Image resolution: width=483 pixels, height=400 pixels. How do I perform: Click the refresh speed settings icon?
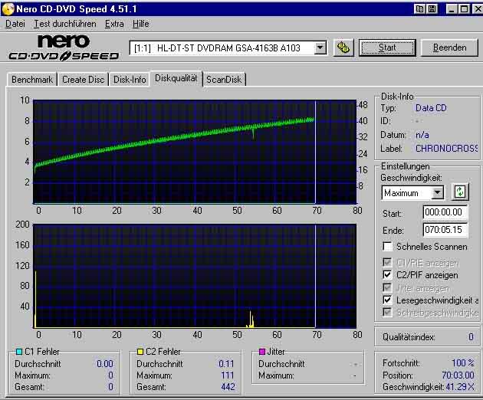click(x=459, y=192)
